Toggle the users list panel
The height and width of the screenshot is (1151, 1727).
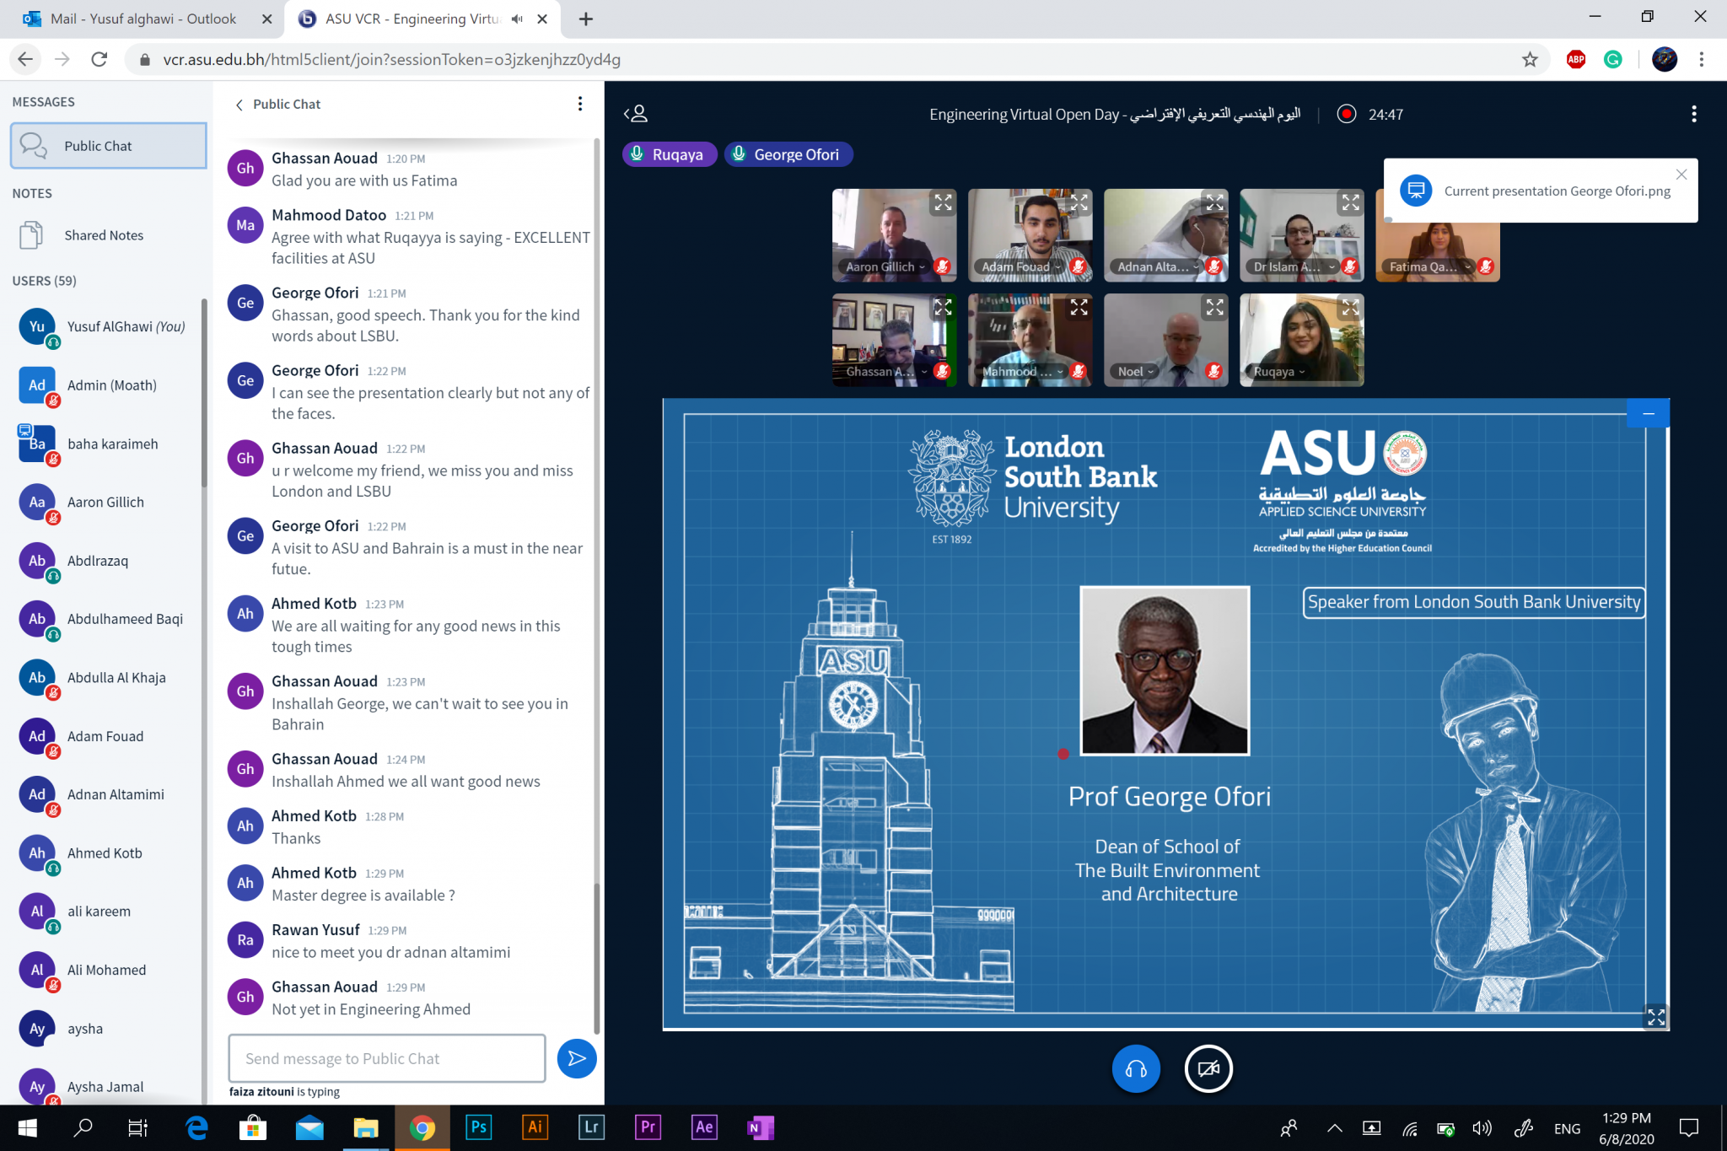coord(636,114)
